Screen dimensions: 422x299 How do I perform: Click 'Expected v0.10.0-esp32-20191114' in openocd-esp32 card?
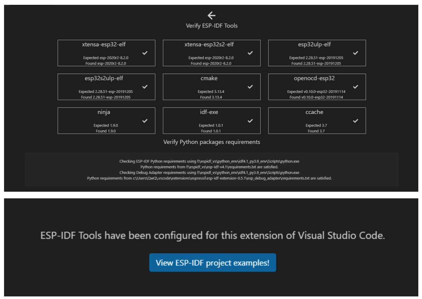316,91
